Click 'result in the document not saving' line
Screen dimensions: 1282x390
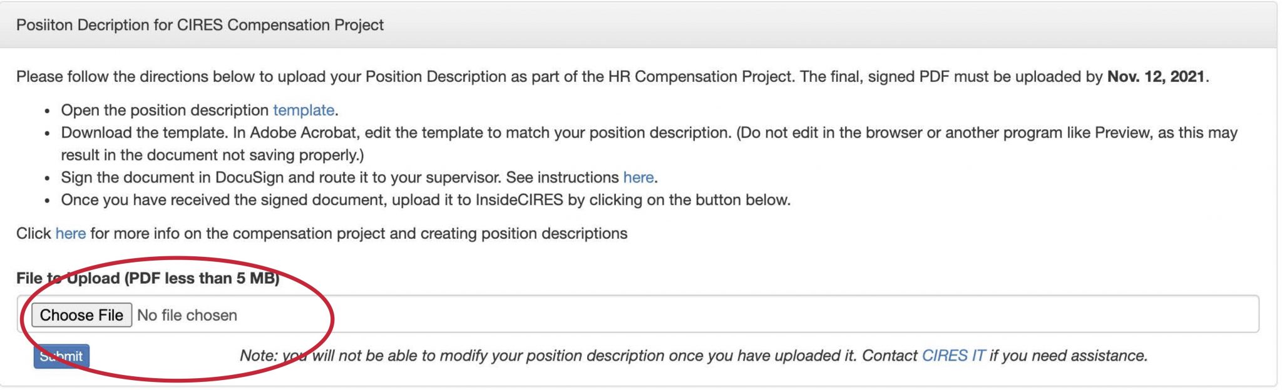[x=212, y=155]
